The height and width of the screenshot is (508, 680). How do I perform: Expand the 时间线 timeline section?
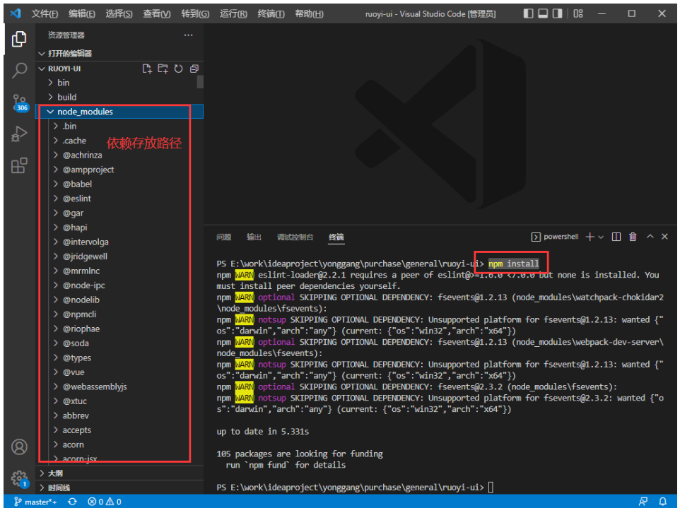coord(119,488)
